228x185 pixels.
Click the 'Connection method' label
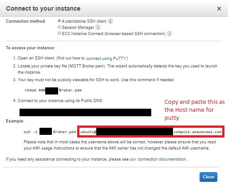(25, 21)
